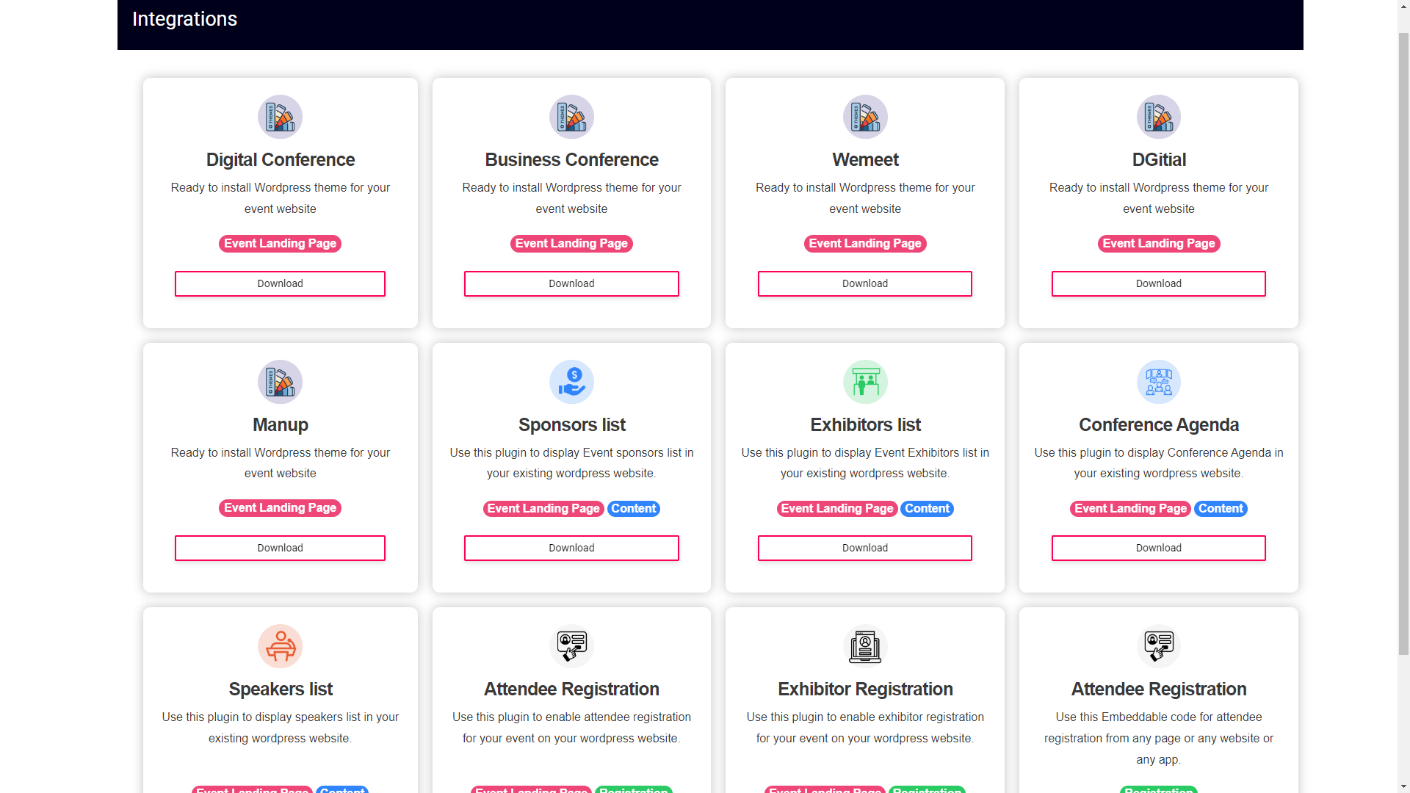Click the Digital Conference theme icon
The image size is (1410, 793).
point(280,116)
